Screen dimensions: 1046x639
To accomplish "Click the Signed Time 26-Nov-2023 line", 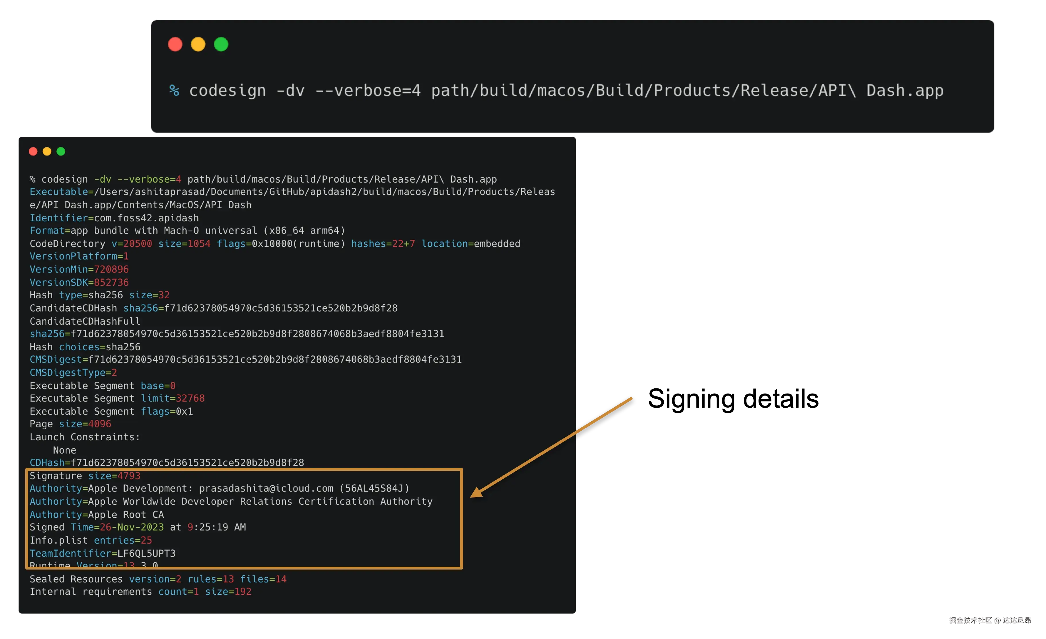I will pyautogui.click(x=138, y=527).
